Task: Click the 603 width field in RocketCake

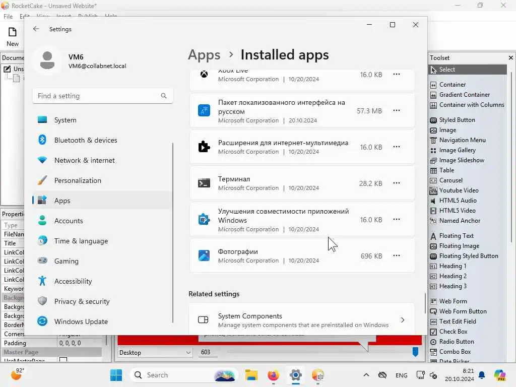Action: [x=208, y=352]
